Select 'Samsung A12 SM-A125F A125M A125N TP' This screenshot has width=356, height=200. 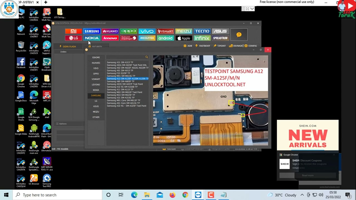(x=128, y=79)
